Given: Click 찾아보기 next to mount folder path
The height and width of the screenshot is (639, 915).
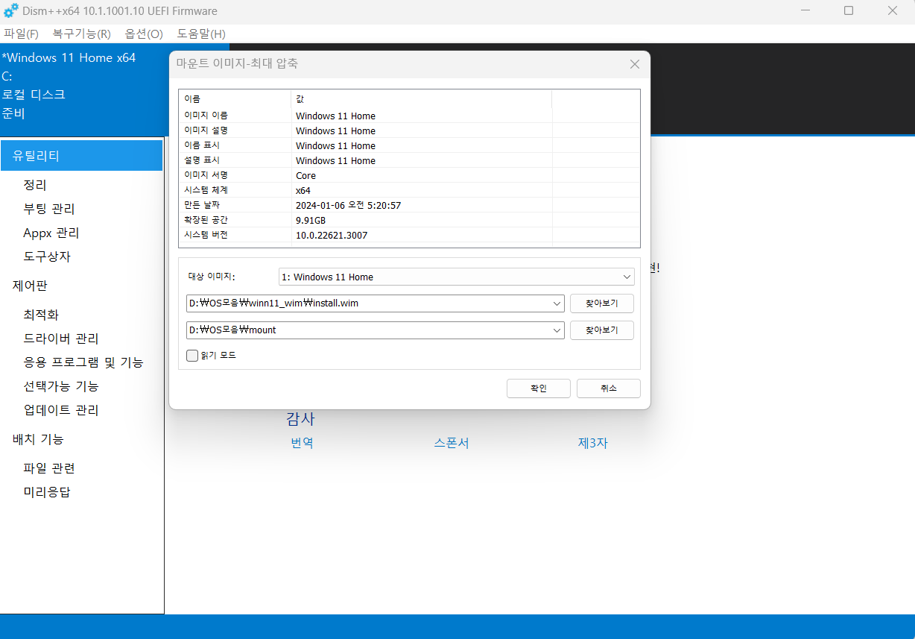Looking at the screenshot, I should (602, 330).
